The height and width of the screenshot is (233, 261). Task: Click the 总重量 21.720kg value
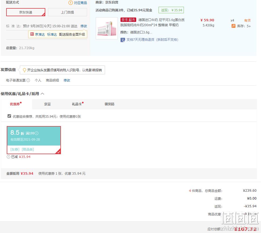tap(27, 48)
